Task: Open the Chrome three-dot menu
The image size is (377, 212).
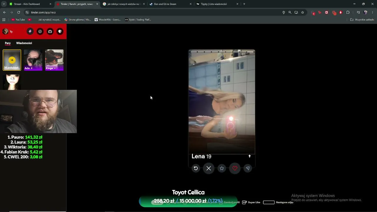Action: point(373,12)
